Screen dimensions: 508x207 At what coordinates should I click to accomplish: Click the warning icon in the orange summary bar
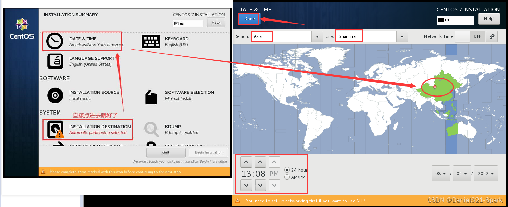point(43,172)
